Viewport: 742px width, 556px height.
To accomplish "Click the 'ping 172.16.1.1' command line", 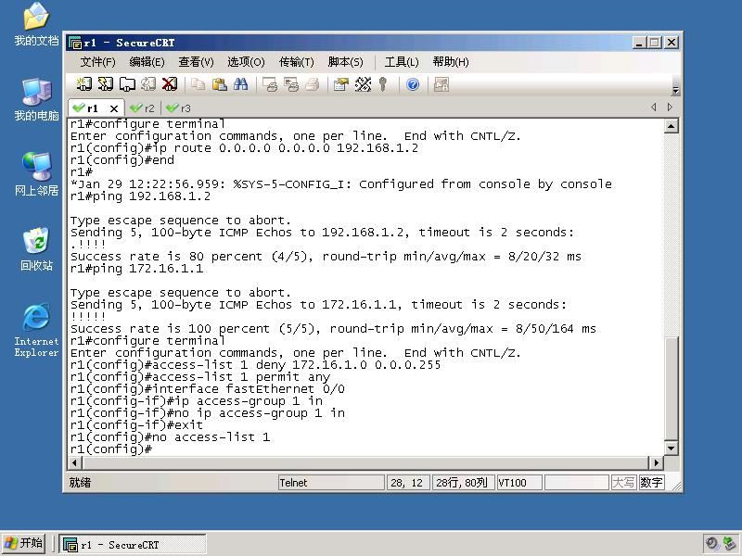I will click(136, 269).
